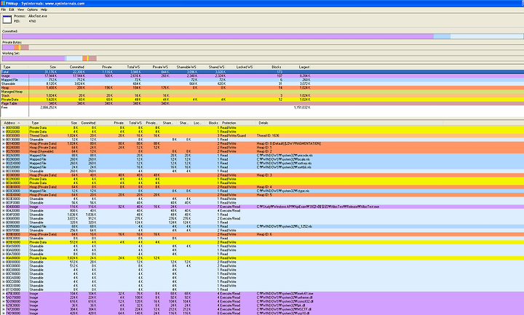
Task: Open the Options menu
Action: click(x=33, y=9)
